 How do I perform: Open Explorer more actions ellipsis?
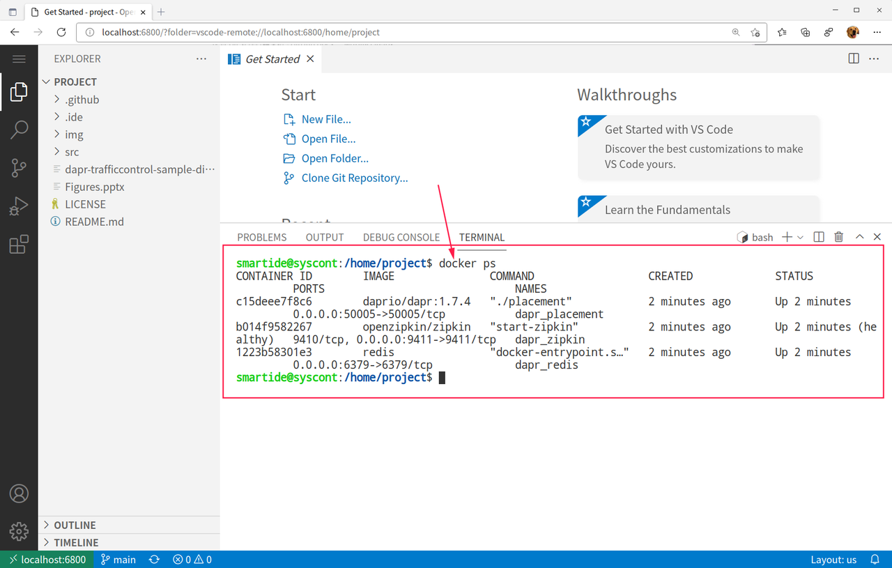[x=201, y=59]
